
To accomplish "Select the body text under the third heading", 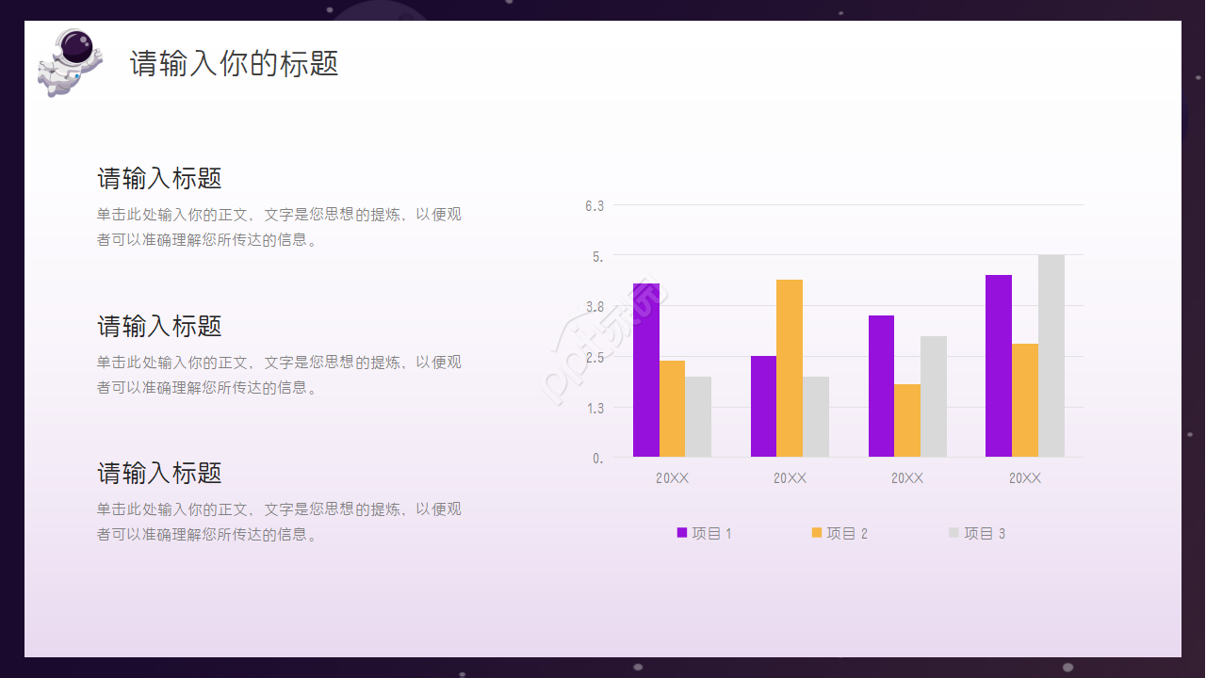I will (x=279, y=522).
